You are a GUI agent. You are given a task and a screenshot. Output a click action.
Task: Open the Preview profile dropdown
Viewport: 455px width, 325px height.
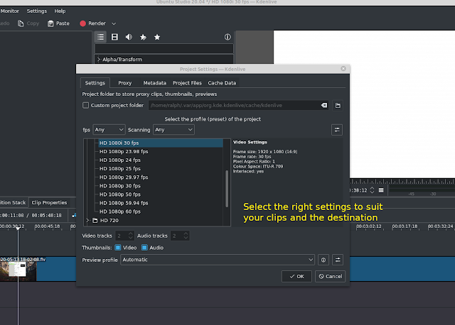218,260
